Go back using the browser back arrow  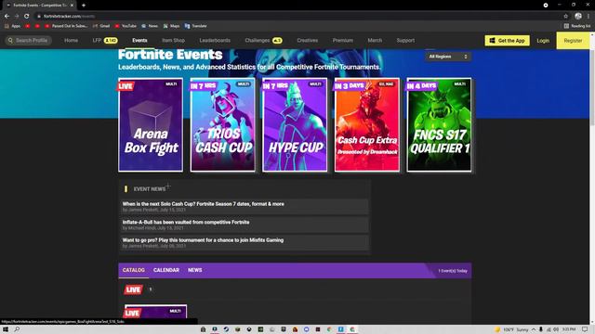point(7,17)
